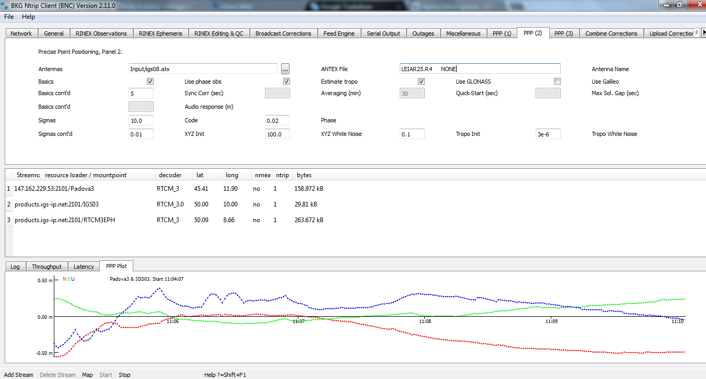
Task: Click the 263.672 kB bytes cell
Action: pyautogui.click(x=309, y=220)
